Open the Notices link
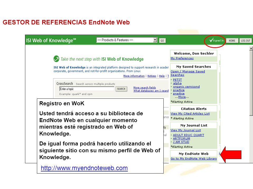The width and height of the screenshot is (253, 189). coord(152,76)
